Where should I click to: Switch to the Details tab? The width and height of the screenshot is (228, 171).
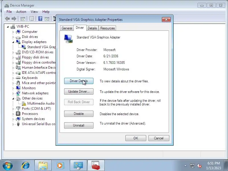(x=92, y=28)
